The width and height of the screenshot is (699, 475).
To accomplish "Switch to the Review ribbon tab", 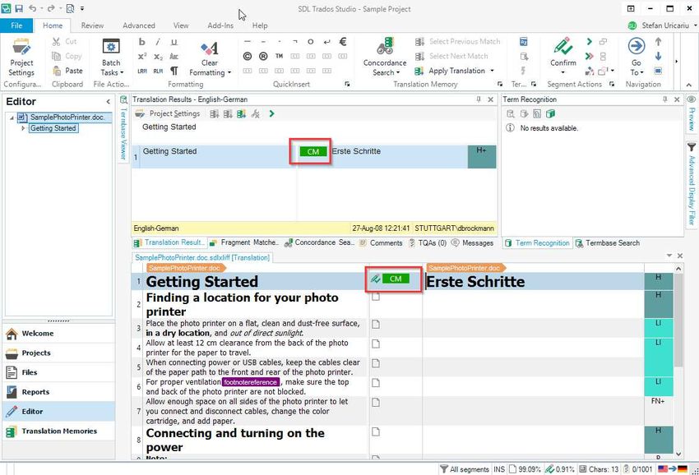I will (92, 25).
